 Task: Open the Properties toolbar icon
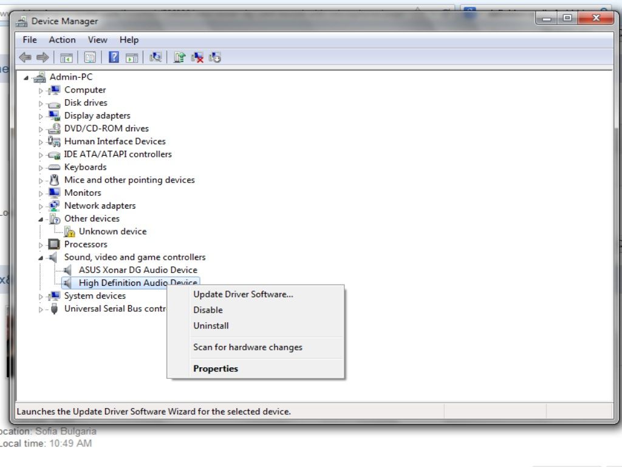90,58
